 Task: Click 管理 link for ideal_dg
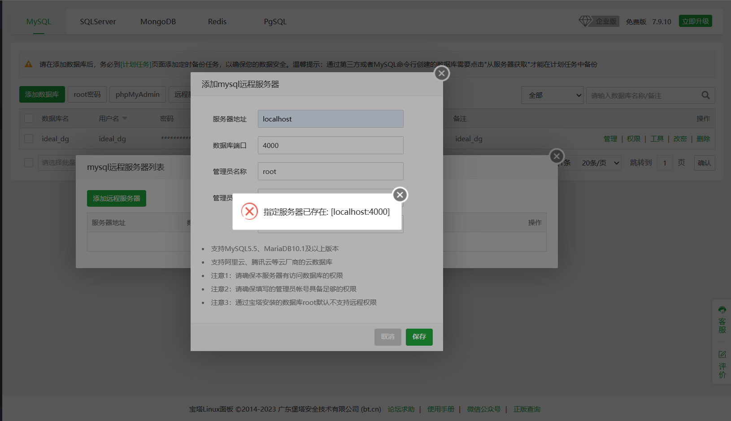tap(610, 139)
